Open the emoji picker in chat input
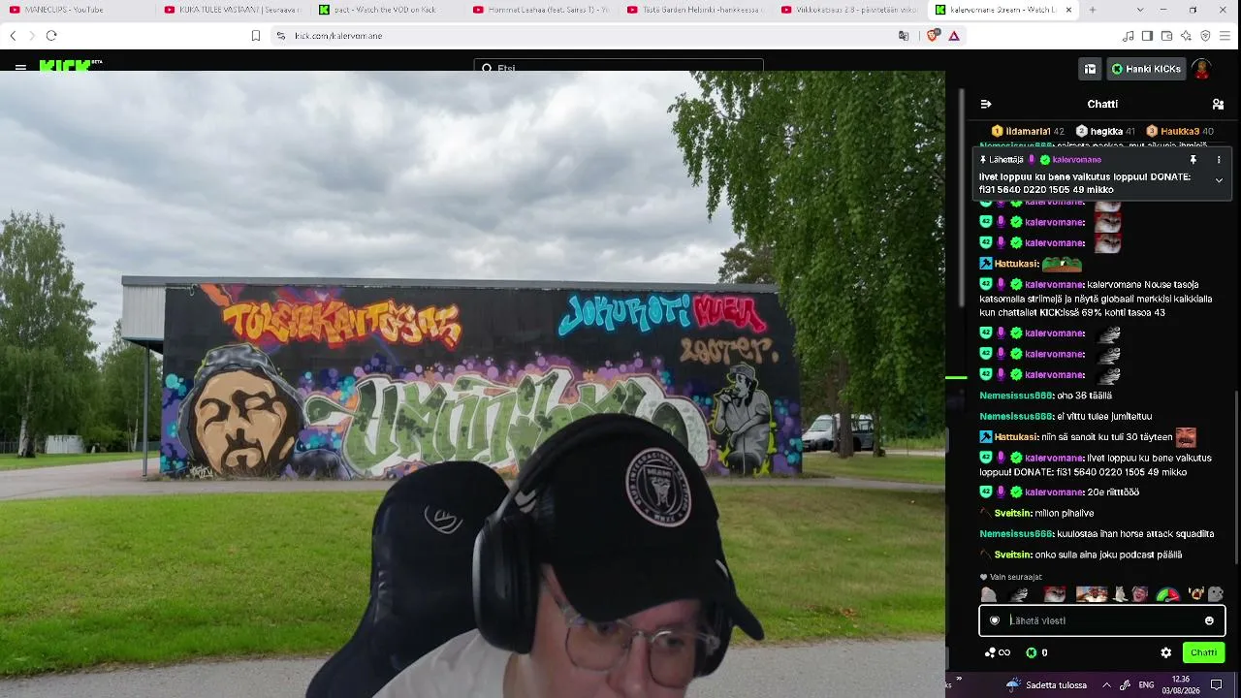Screen dimensions: 1241x698 [x=1209, y=620]
